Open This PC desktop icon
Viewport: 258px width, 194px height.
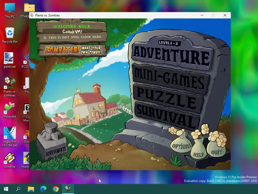10,10
